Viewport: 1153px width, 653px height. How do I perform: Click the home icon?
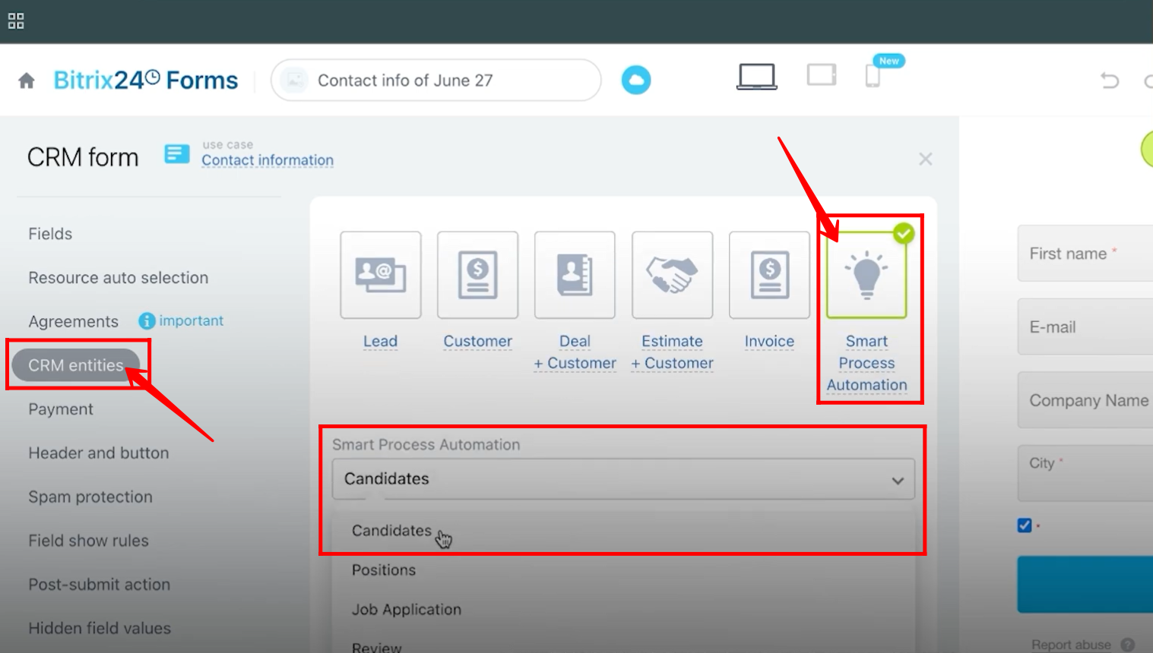pyautogui.click(x=27, y=80)
